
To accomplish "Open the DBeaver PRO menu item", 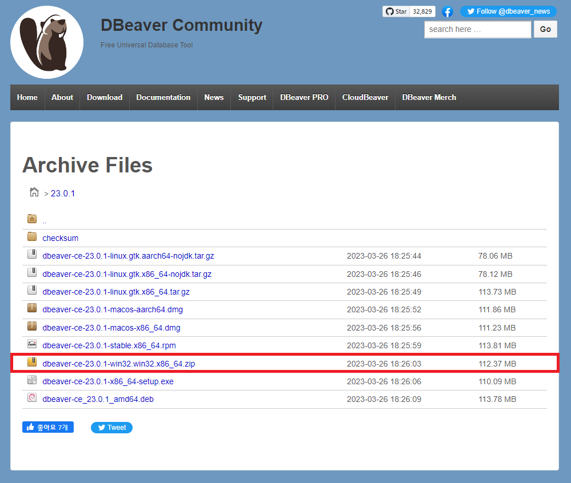I will [x=304, y=98].
